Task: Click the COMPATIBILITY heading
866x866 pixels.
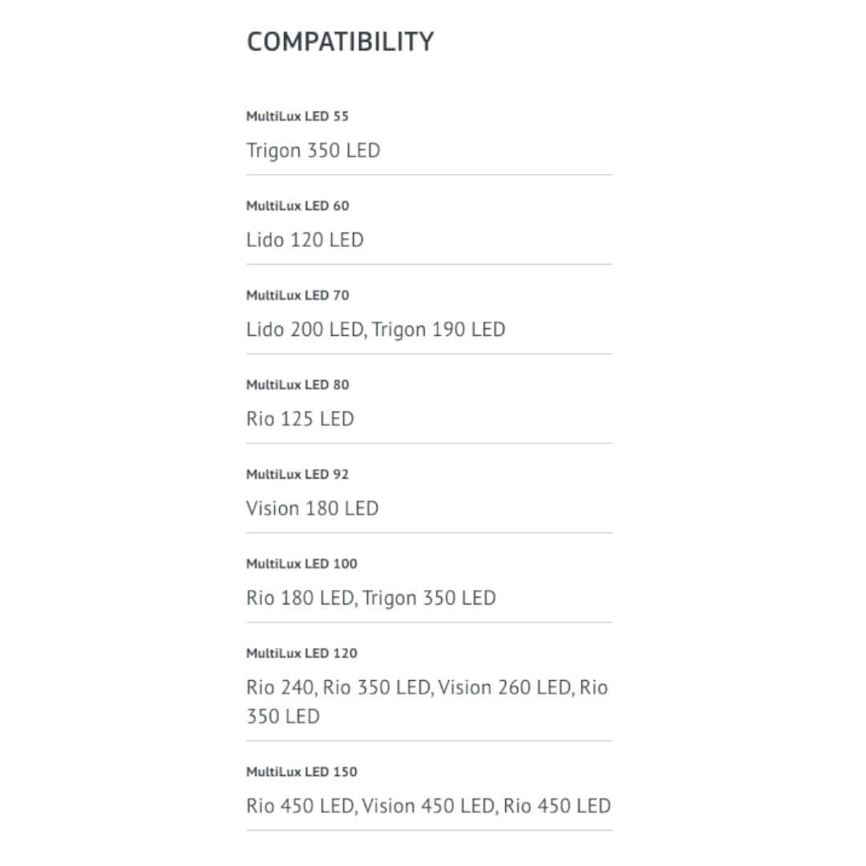Action: coord(340,42)
